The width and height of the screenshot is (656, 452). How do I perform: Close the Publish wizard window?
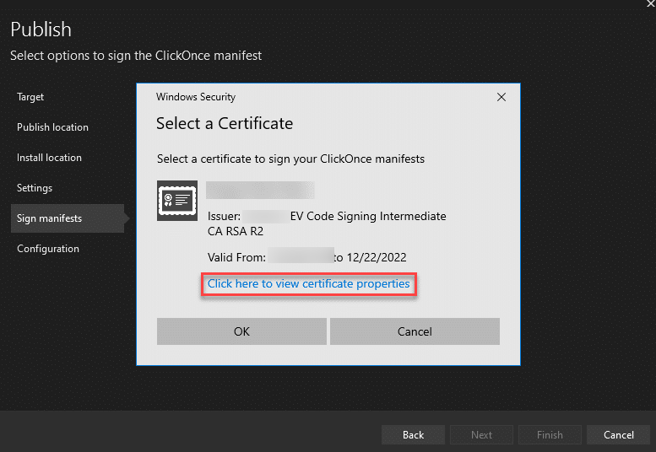(651, 3)
